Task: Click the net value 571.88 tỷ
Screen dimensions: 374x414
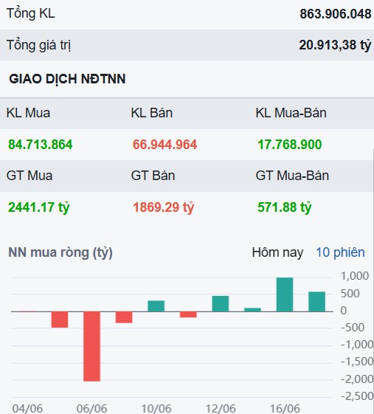Action: 285,207
